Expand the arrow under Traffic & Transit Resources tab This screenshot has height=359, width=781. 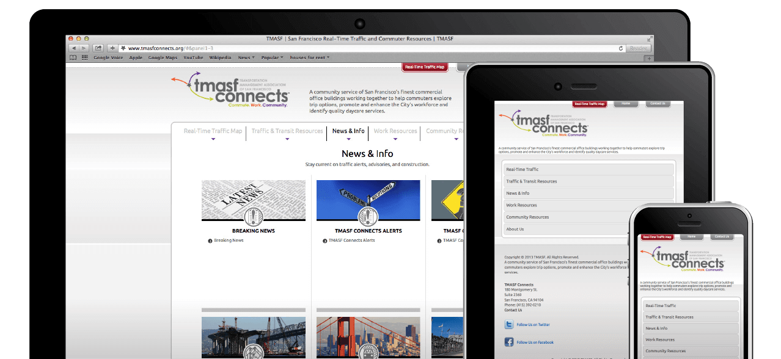287,139
